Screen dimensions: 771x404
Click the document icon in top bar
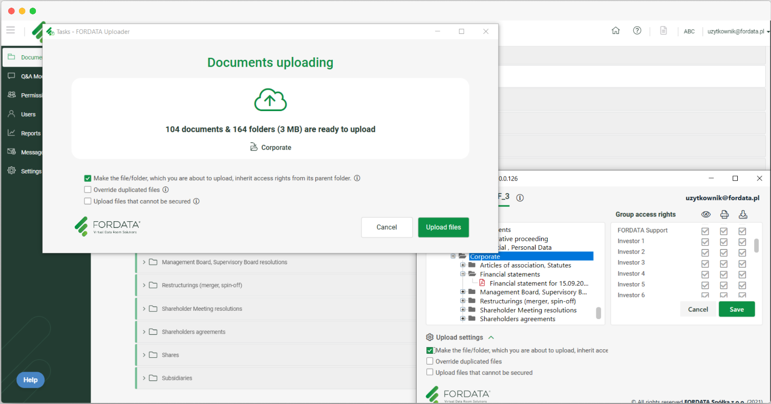click(663, 31)
